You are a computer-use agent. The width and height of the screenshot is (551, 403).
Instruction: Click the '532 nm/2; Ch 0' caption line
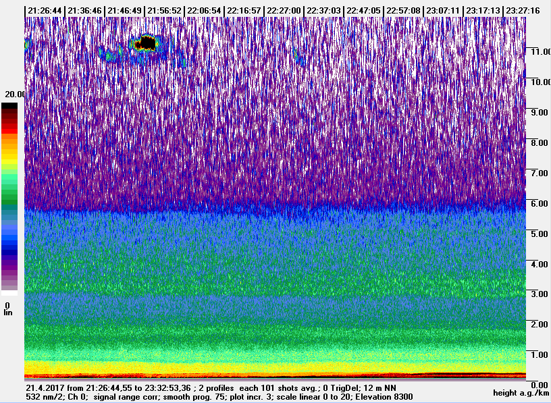pos(219,397)
